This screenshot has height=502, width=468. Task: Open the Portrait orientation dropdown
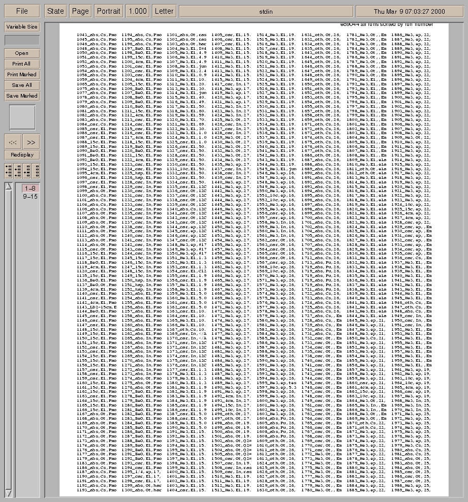coord(108,11)
